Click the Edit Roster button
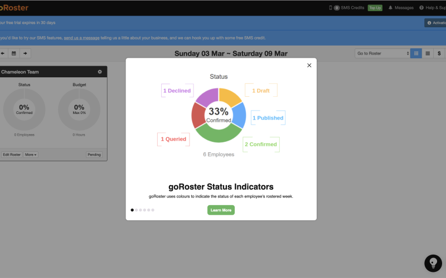Screen dimensions: 446x278 pyautogui.click(x=12, y=155)
